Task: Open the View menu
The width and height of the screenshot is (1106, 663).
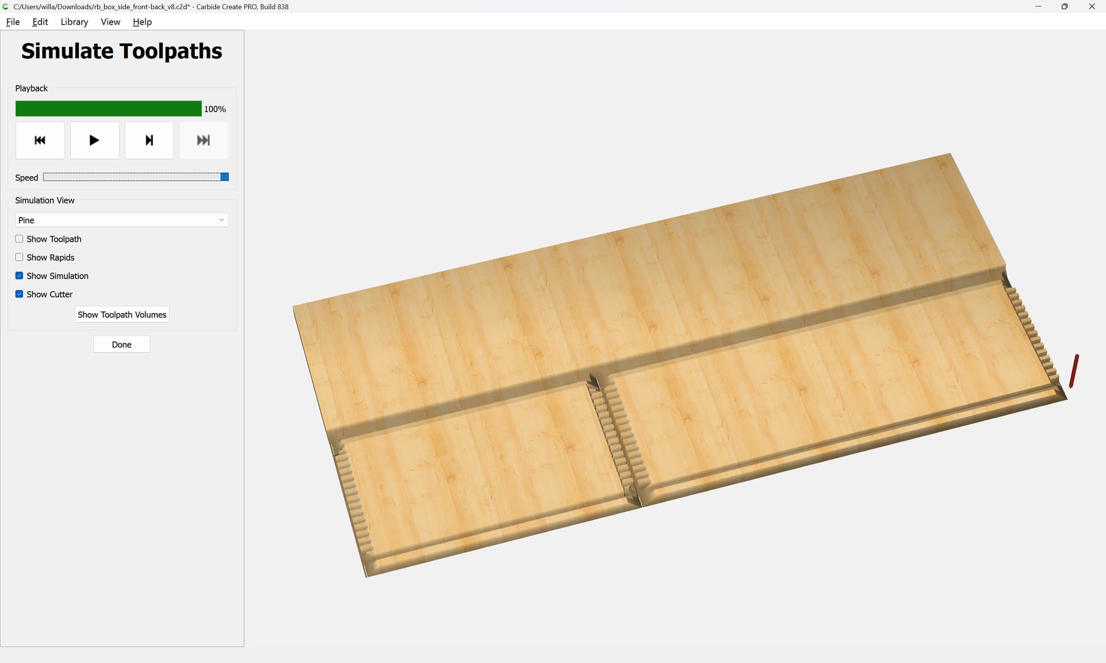Action: (110, 22)
